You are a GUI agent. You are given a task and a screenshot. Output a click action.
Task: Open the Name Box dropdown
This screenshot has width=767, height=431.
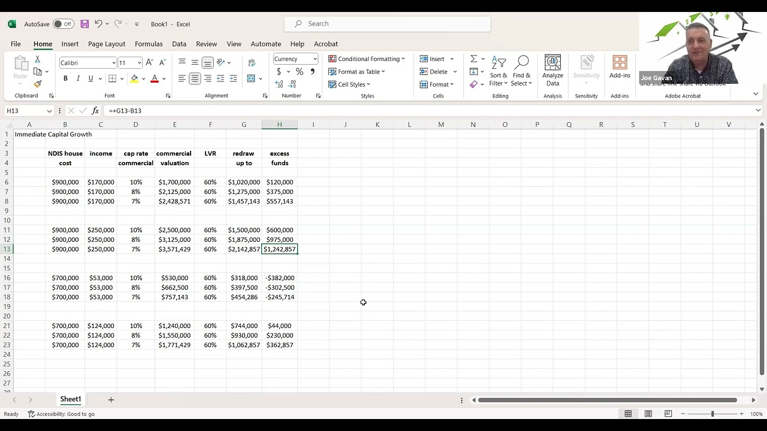(49, 111)
